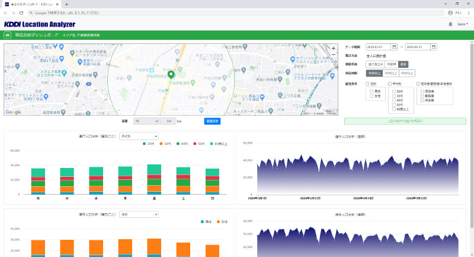Click the KDDI Location Analyzer logo

[40, 24]
